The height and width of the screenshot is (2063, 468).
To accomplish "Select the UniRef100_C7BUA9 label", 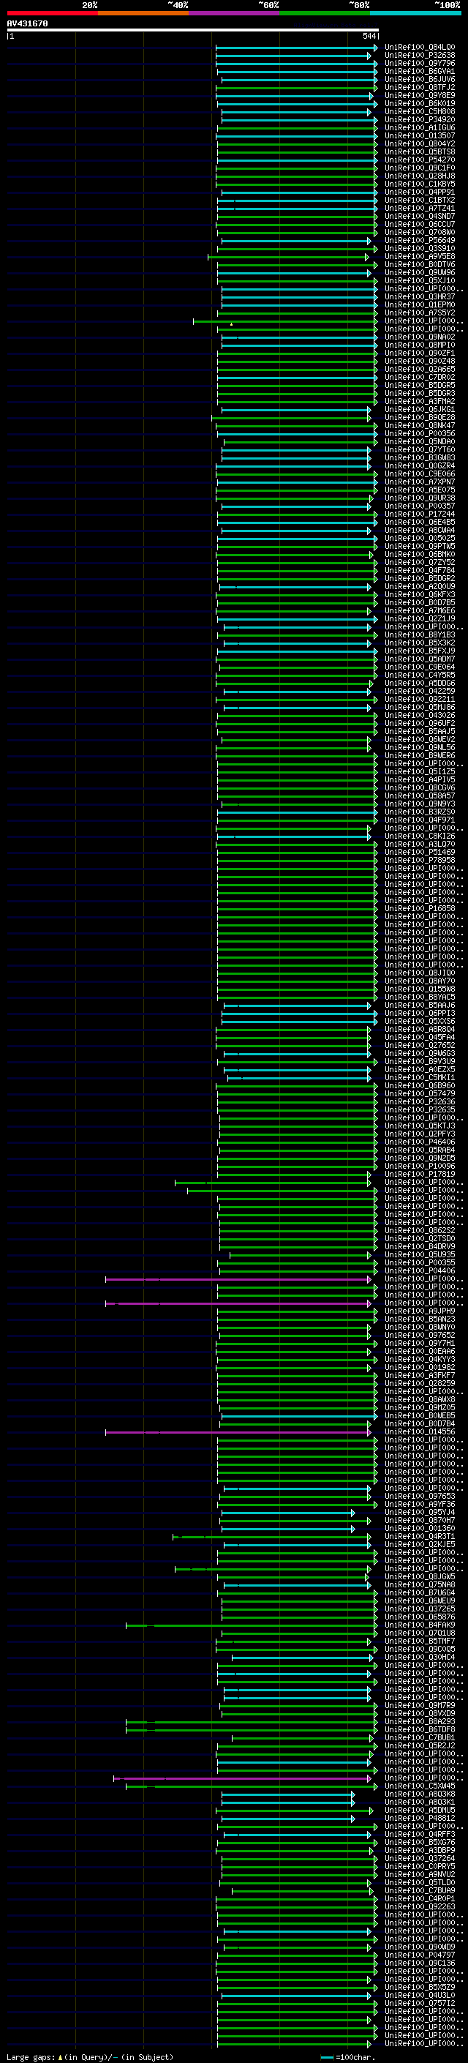I will (419, 1890).
